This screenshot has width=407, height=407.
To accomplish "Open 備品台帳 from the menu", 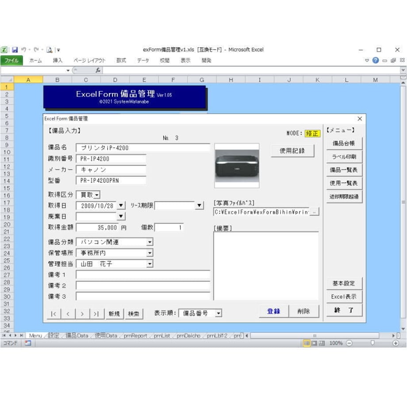I will 344,143.
